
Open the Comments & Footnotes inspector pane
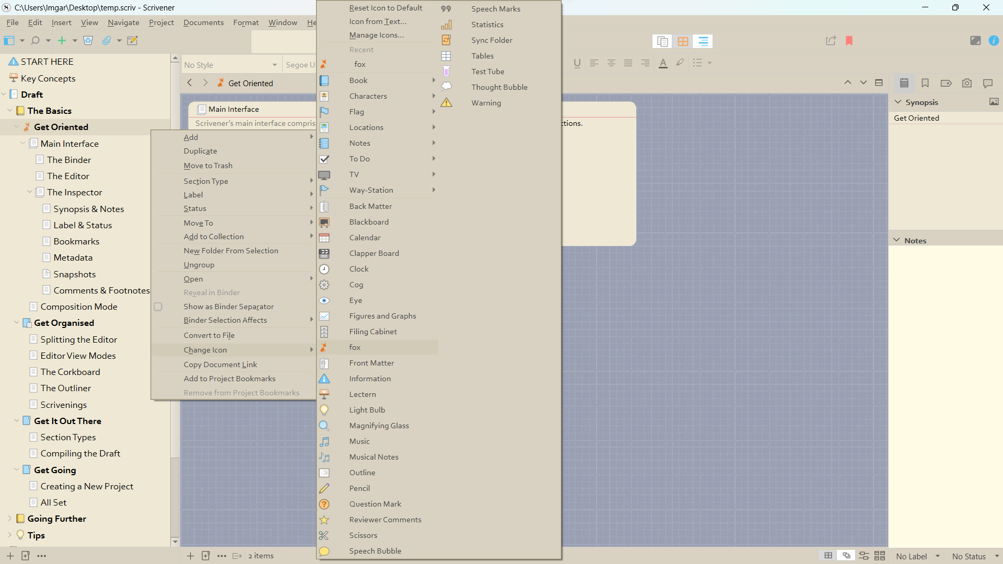point(988,83)
